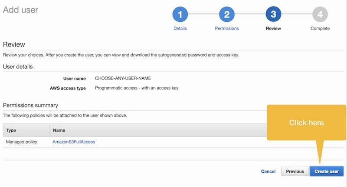Click the step 2 circle icon
This screenshot has width=347, height=187.
(x=226, y=14)
